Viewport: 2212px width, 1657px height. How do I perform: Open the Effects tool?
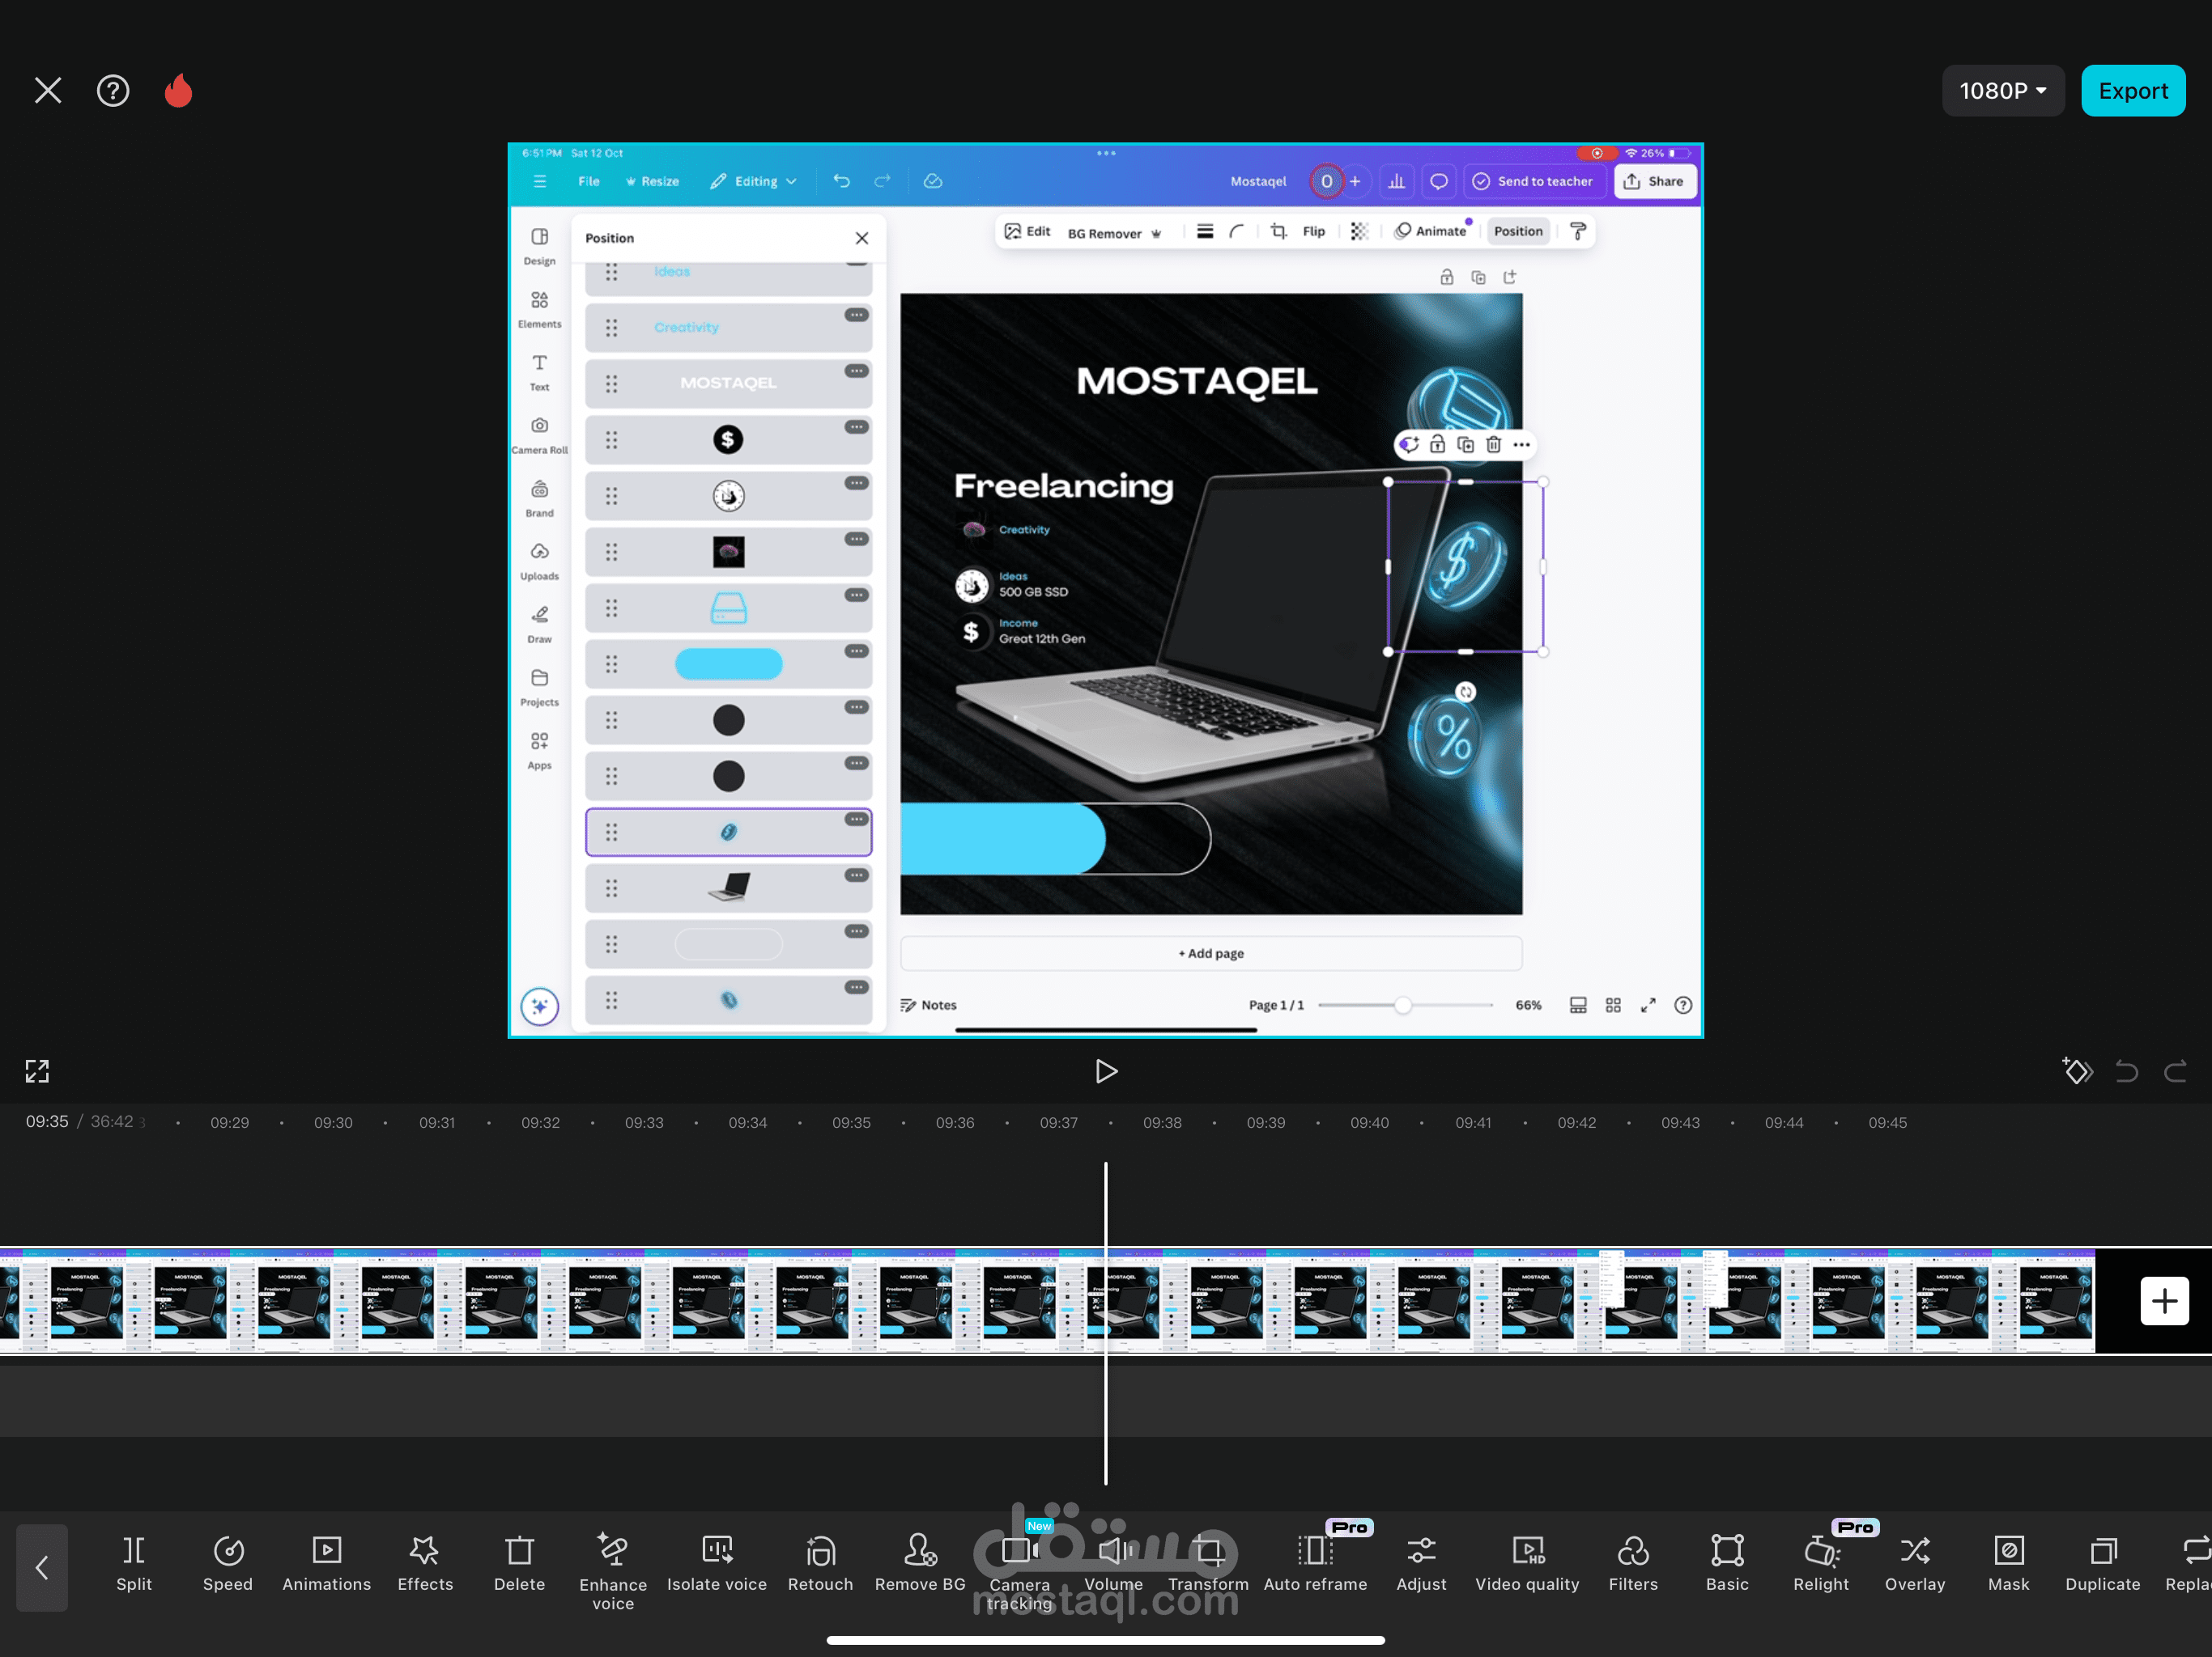pyautogui.click(x=425, y=1563)
